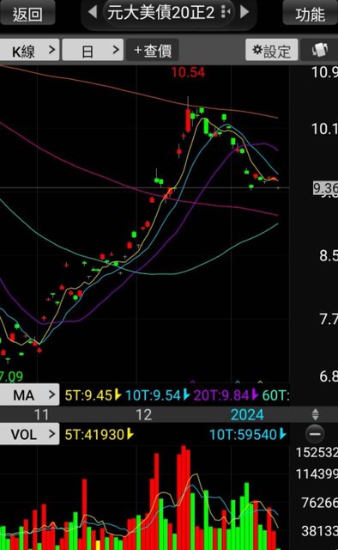Tap the up-down resize arrows icon
This screenshot has height=550, width=338.
315,414
